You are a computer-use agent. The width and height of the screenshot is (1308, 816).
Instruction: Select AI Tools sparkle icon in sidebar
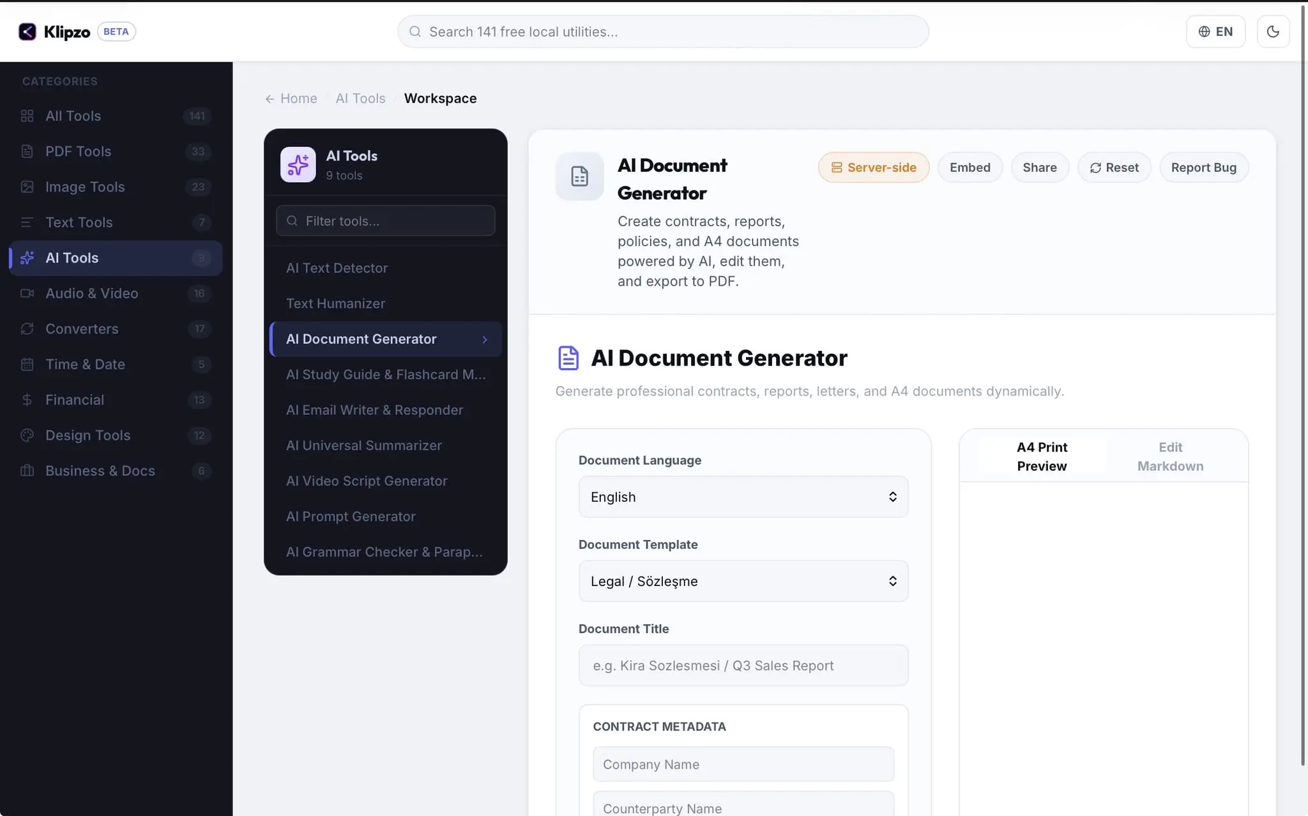coord(27,258)
